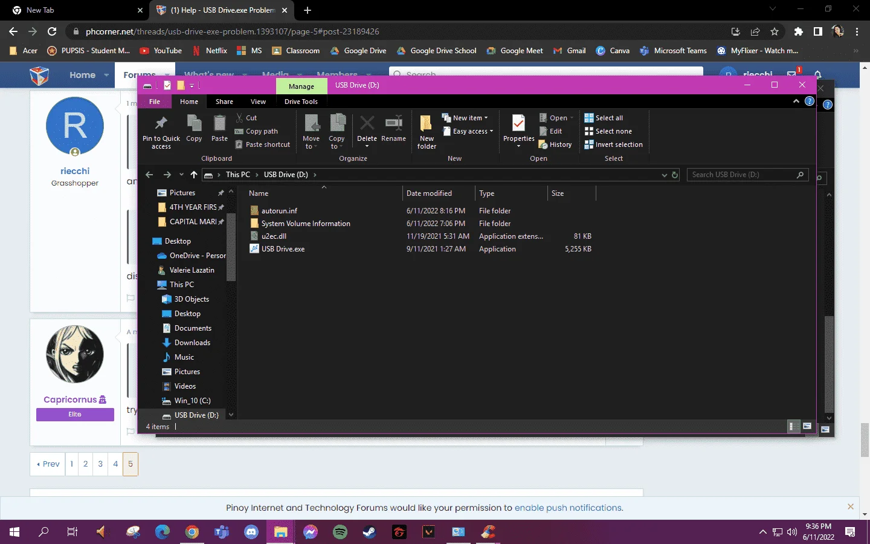870x544 pixels.
Task: Select the Drive Tools tab
Action: pyautogui.click(x=301, y=102)
